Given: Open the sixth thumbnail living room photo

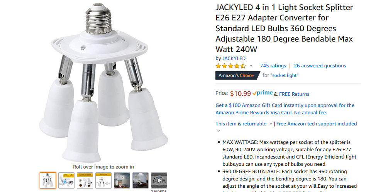Looking at the screenshot, I should 141,180.
